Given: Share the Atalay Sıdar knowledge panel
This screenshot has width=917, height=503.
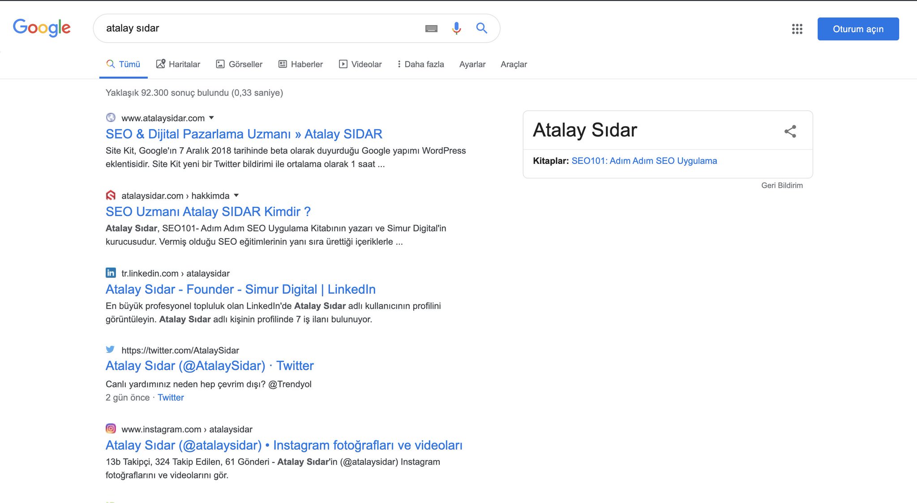Looking at the screenshot, I should coord(790,131).
